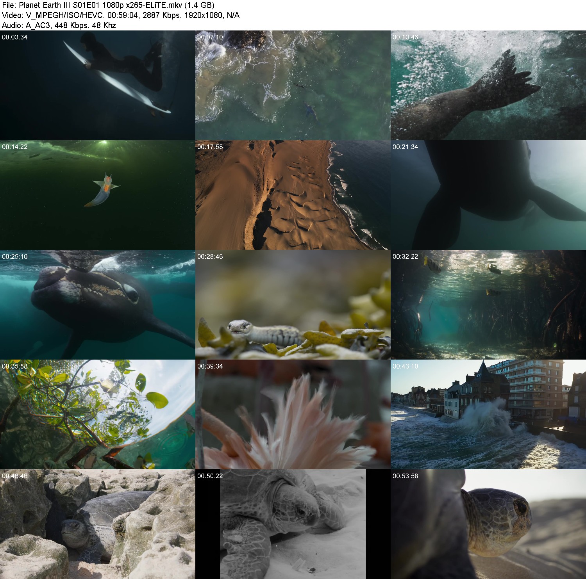
Task: Click the timestamp 00:17:58
Action: (x=210, y=147)
